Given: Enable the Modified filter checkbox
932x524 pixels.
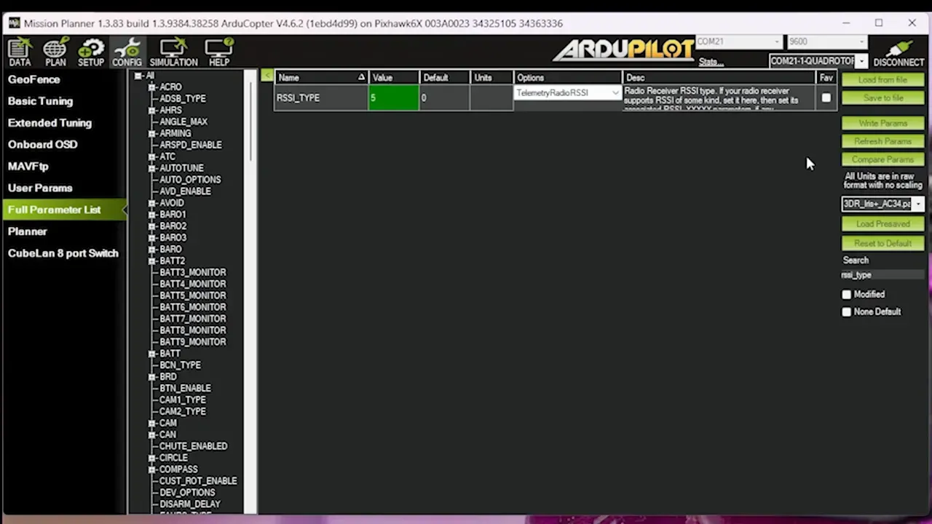Looking at the screenshot, I should coord(846,295).
